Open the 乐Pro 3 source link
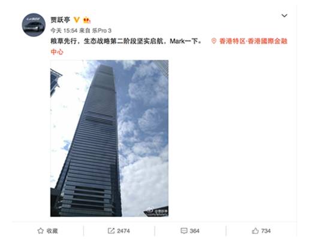The width and height of the screenshot is (332, 241). click(x=102, y=31)
